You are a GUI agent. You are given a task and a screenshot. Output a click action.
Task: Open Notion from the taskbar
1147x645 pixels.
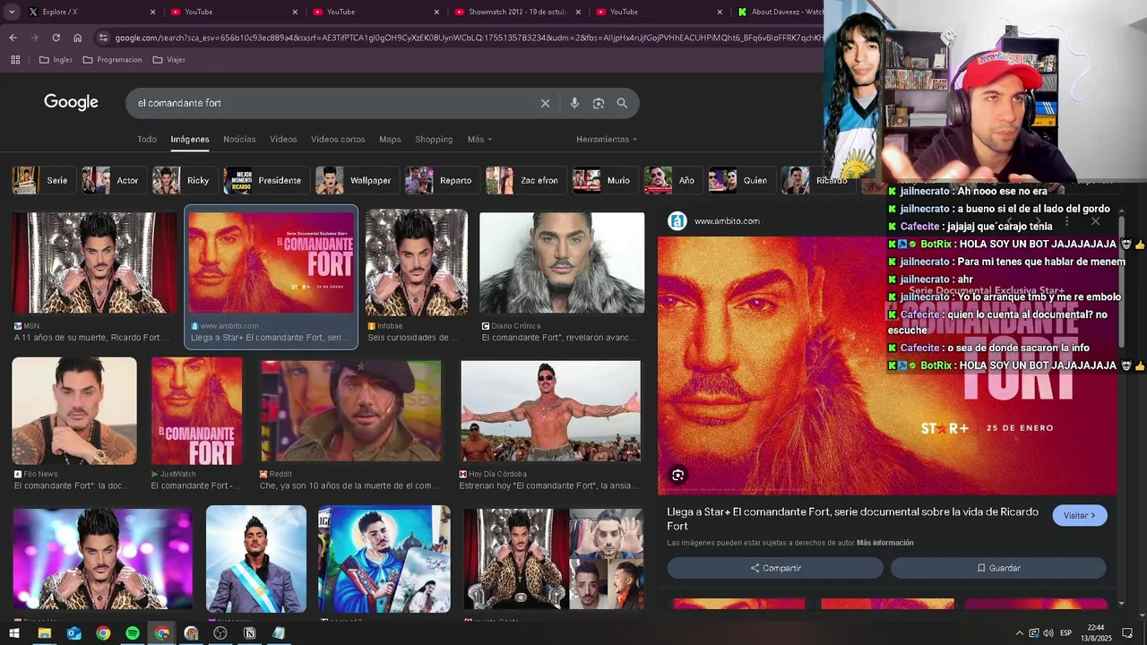coord(250,633)
